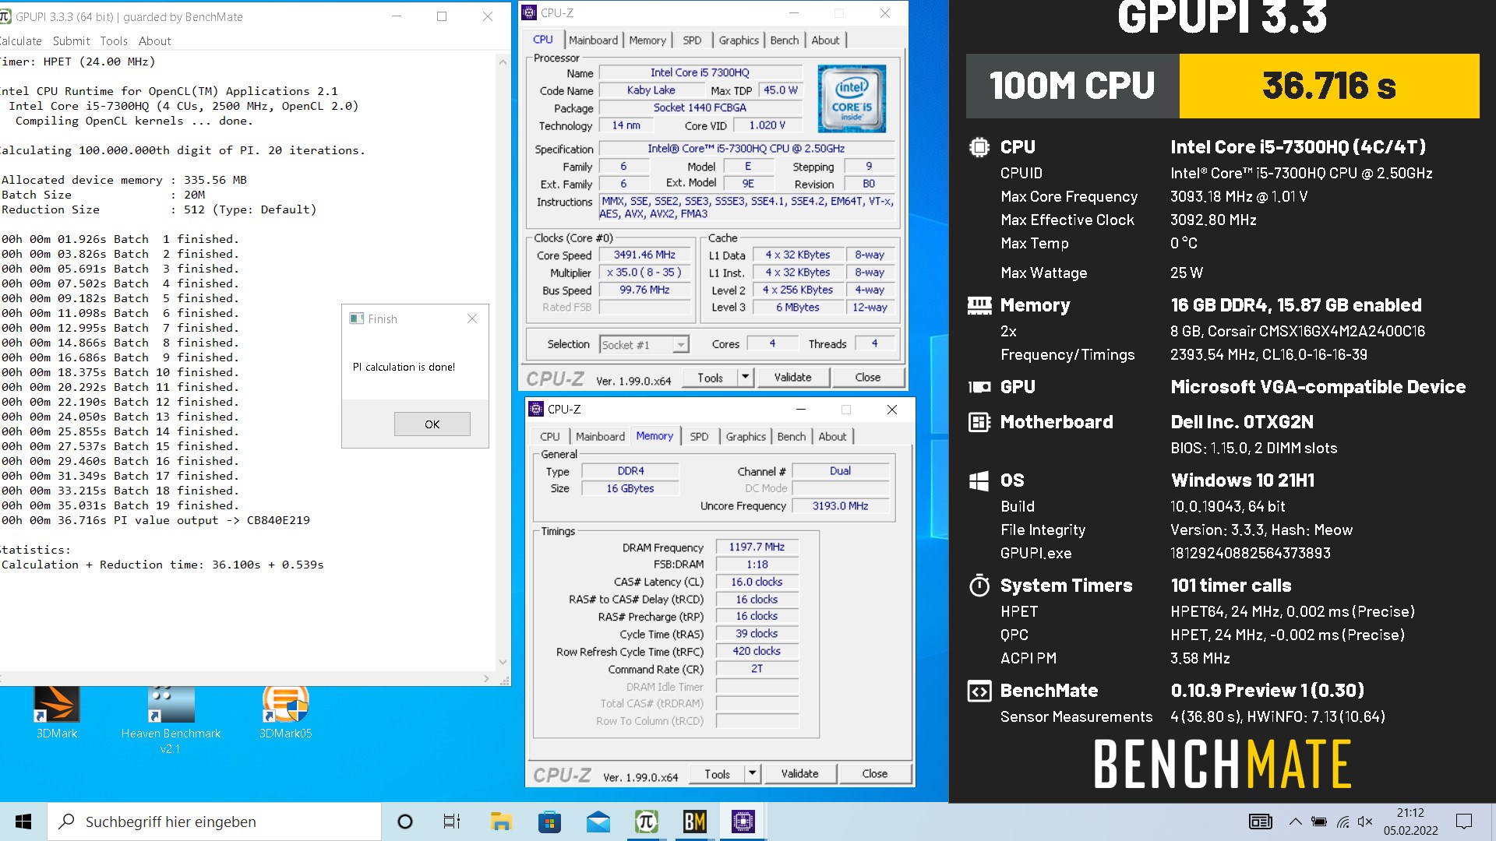Click Tools button in top CPU-Z
The image size is (1496, 841).
(710, 378)
